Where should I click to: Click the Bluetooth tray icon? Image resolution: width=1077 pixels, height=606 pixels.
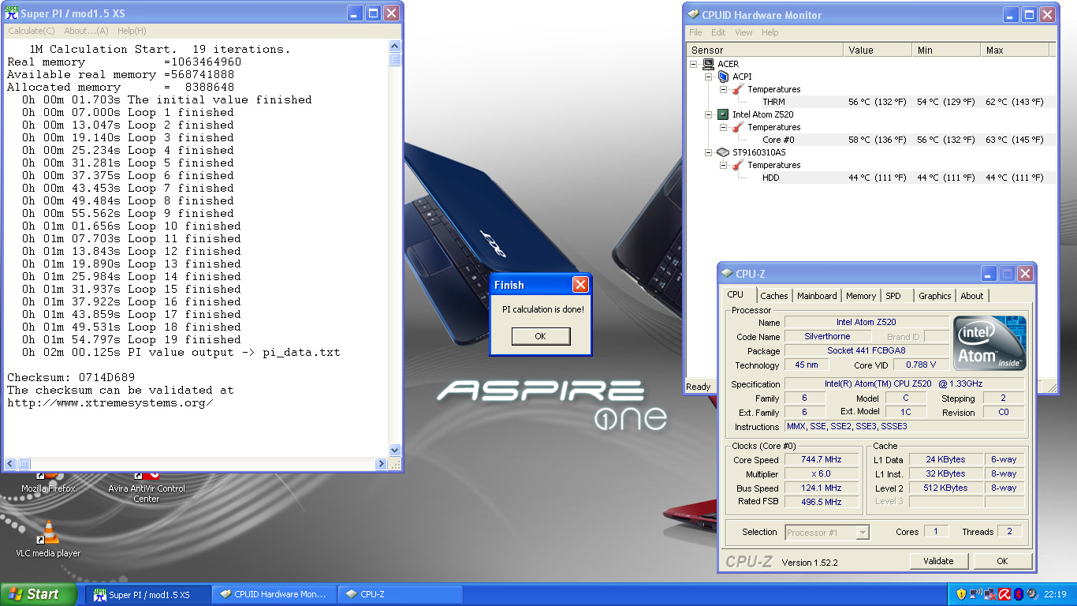click(x=1019, y=594)
